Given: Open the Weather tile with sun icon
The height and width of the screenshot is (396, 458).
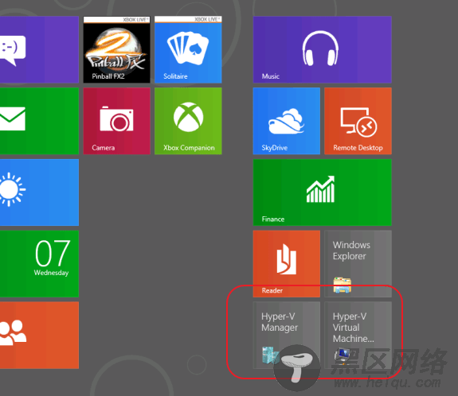Looking at the screenshot, I should [x=39, y=192].
